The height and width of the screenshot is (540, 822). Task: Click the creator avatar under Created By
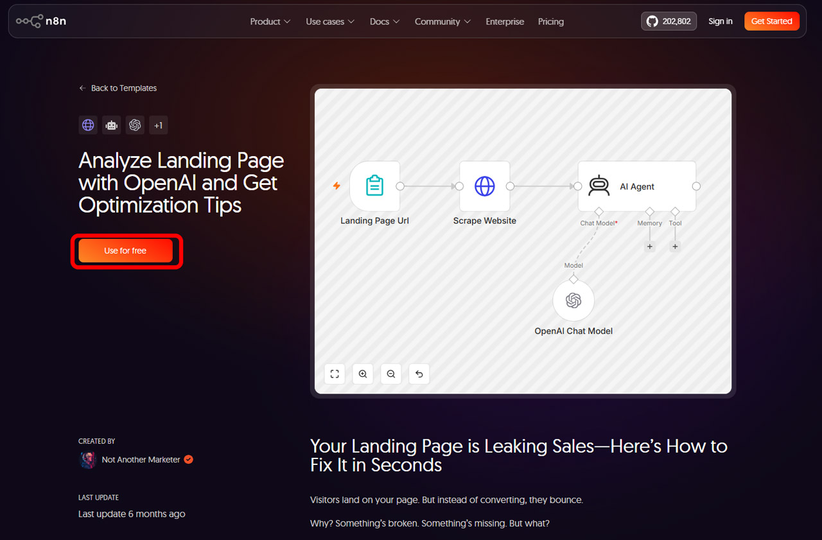coord(87,460)
